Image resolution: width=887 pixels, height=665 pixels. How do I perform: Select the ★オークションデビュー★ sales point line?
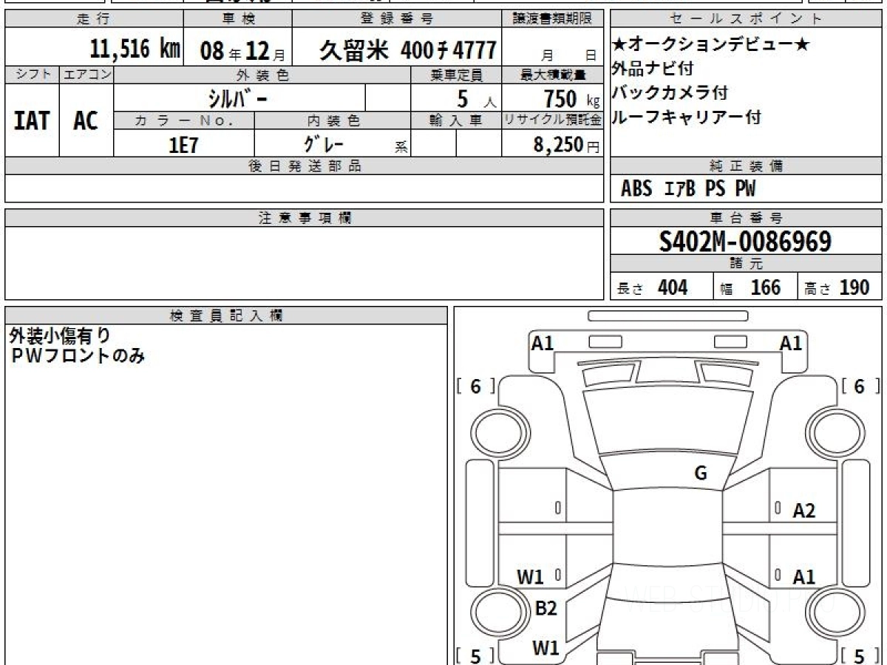711,45
